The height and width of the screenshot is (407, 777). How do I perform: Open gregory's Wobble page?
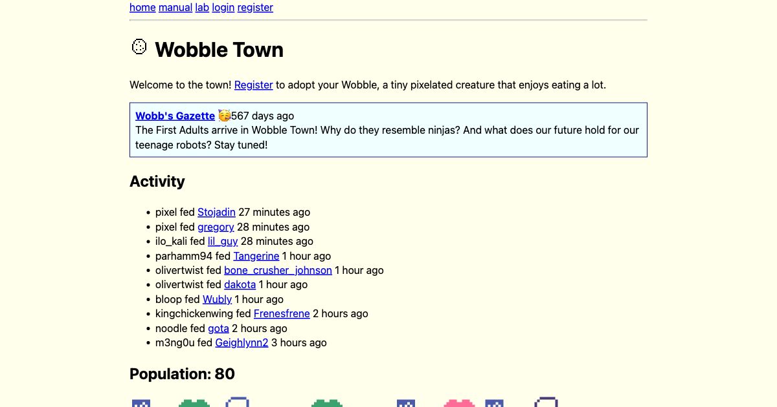216,227
